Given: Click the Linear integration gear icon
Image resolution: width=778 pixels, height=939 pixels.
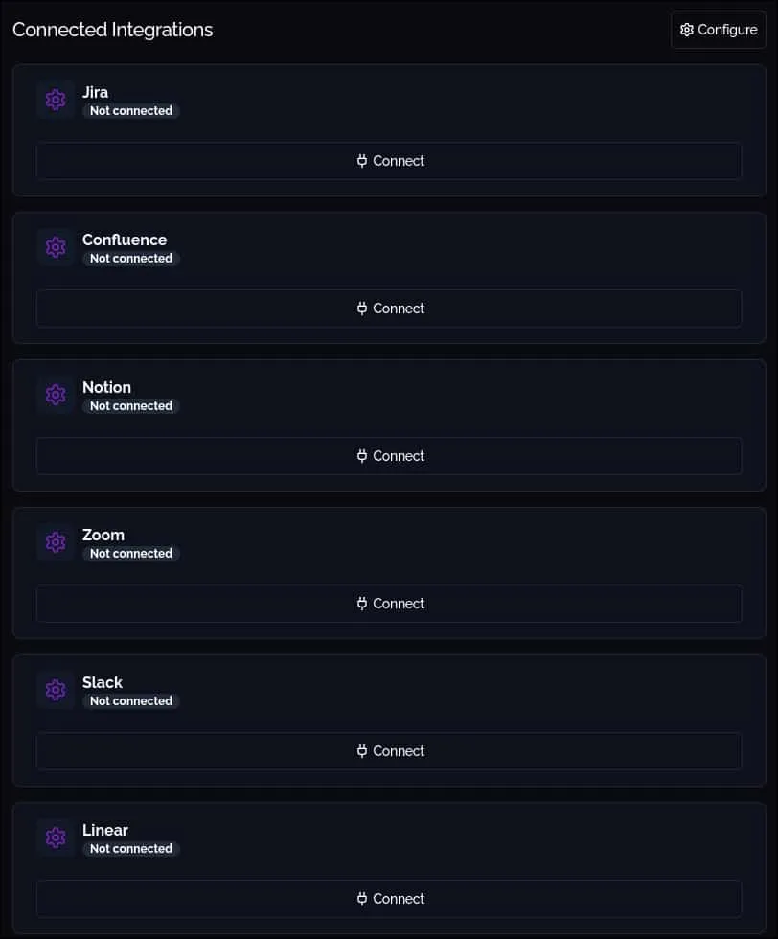Looking at the screenshot, I should click(56, 837).
